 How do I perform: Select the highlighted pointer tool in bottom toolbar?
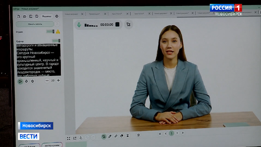(x=104, y=137)
